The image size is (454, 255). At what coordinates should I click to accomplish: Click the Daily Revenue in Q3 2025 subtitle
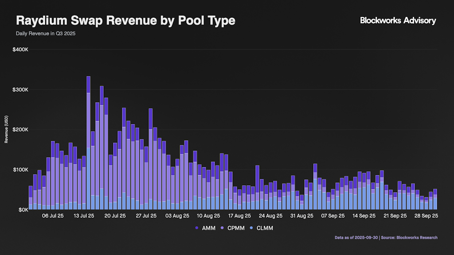46,34
